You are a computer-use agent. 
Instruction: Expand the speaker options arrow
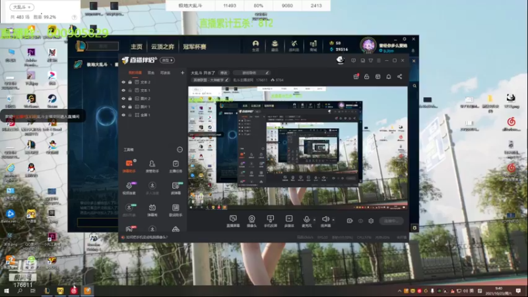[333, 220]
